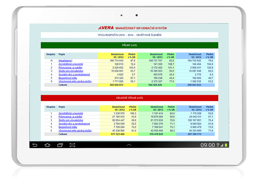Open Všeobecná veřej.správa,služby in CELKOVÉ VÝDAJE table
Viewport: 258px width, 185px height.
click(75, 131)
